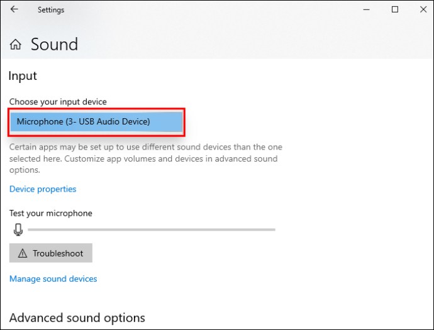The height and width of the screenshot is (330, 434).
Task: Go back using the Settings back arrow
Action: pos(14,9)
